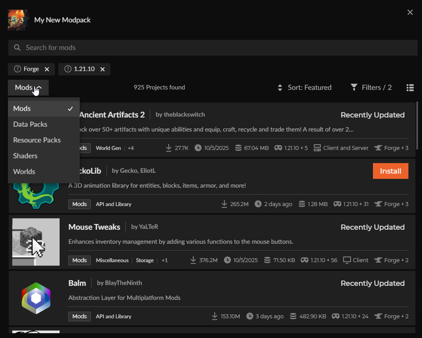
Task: Click the search magnifier icon
Action: click(x=17, y=48)
